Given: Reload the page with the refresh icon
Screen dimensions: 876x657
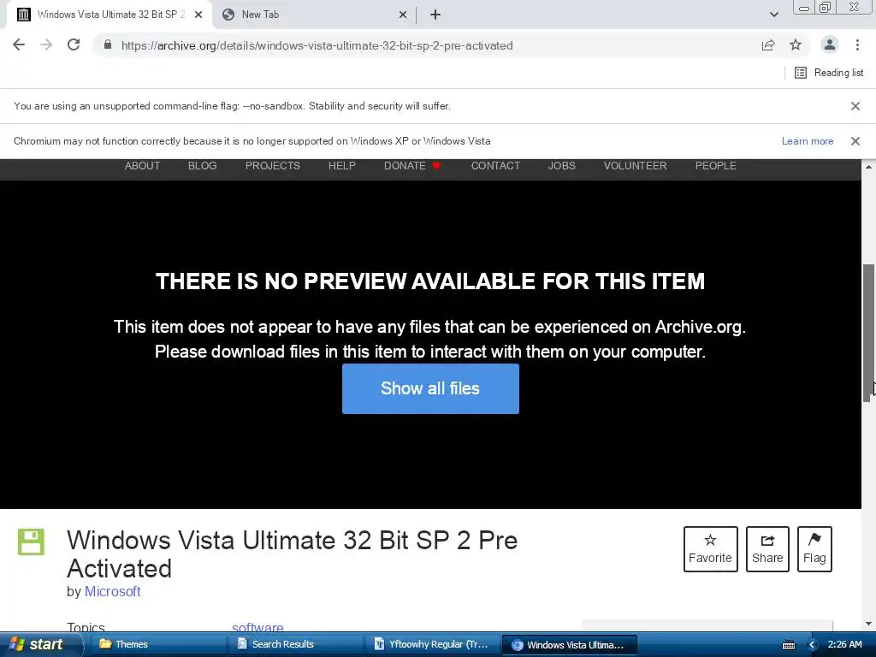Looking at the screenshot, I should 74,45.
